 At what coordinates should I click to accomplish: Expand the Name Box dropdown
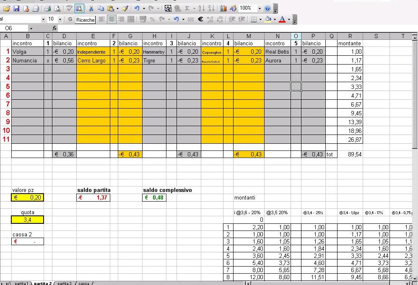31,28
